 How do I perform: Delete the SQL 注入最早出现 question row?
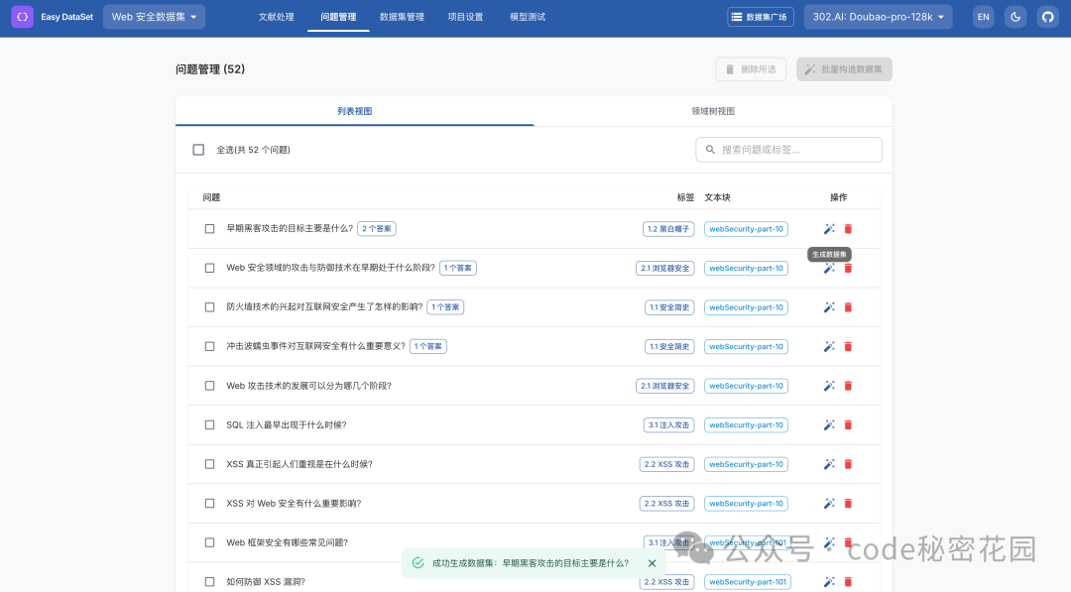click(848, 425)
